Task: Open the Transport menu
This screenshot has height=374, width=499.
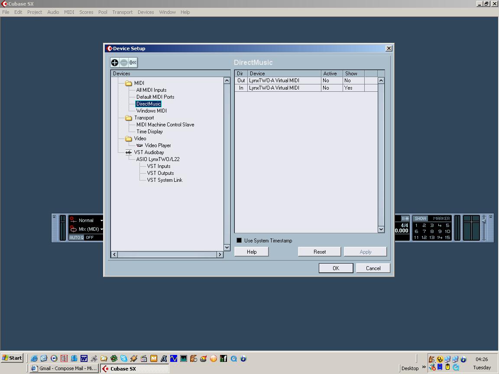Action: [122, 12]
